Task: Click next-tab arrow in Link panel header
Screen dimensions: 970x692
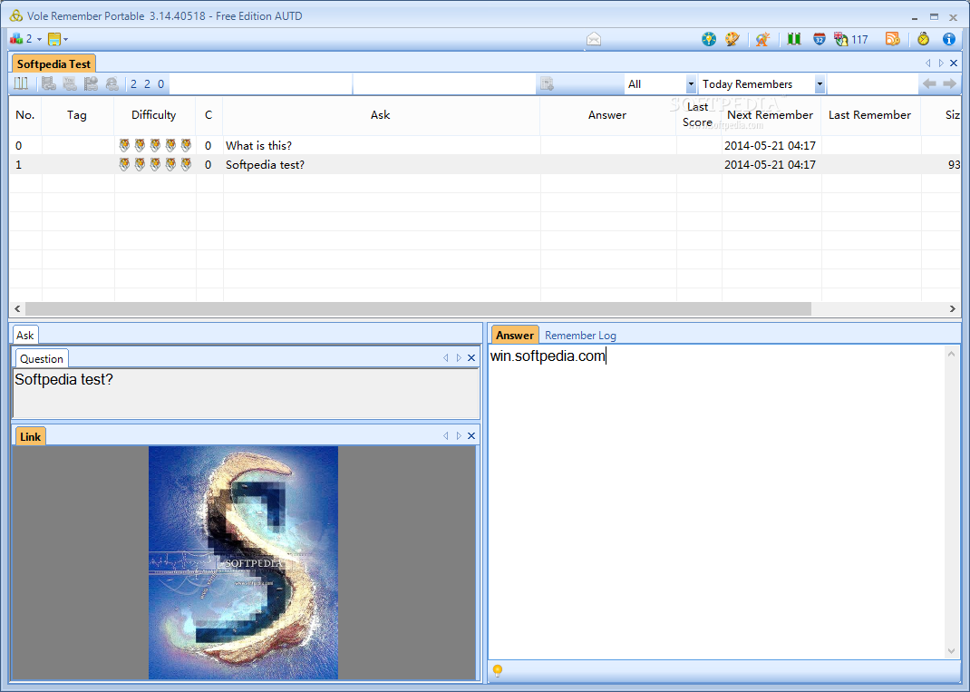Action: click(459, 435)
